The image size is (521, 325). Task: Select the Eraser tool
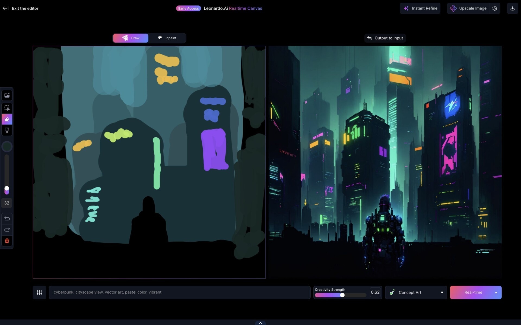pos(7,119)
